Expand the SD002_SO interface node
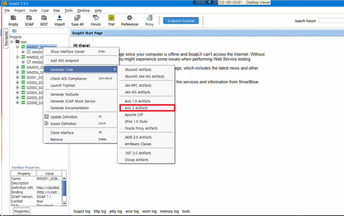Image resolution: width=344 pixels, height=216 pixels. pos(17,82)
